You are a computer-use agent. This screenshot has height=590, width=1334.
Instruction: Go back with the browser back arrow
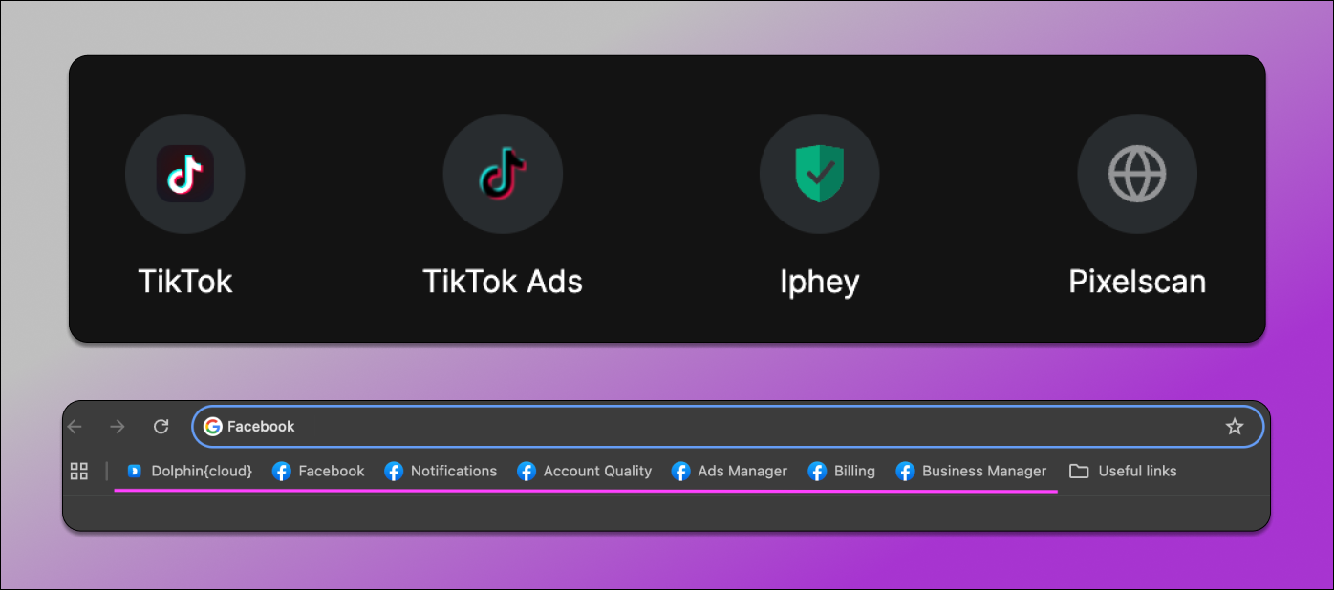tap(75, 427)
